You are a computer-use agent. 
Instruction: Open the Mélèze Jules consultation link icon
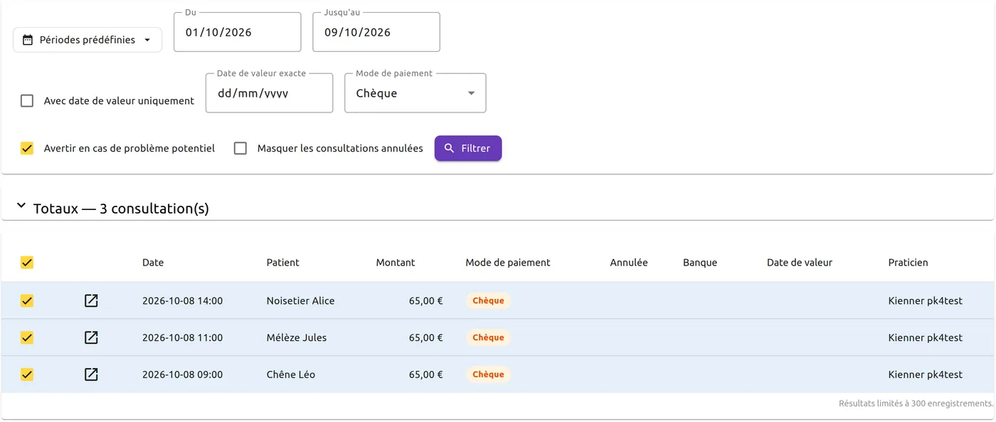click(x=91, y=338)
